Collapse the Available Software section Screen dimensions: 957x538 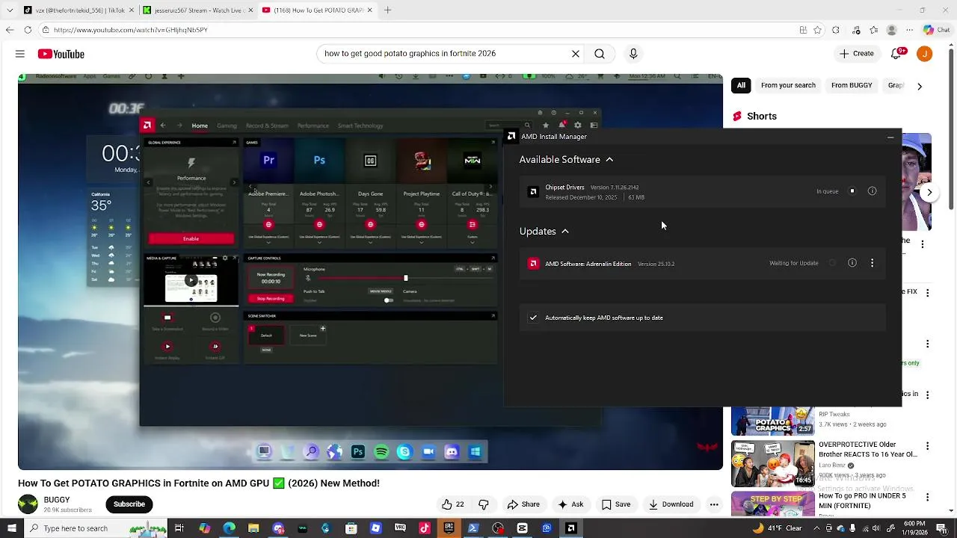point(609,159)
